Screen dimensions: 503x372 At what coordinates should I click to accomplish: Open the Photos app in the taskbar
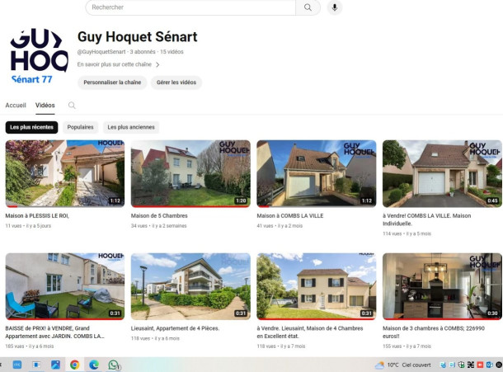[x=55, y=365]
